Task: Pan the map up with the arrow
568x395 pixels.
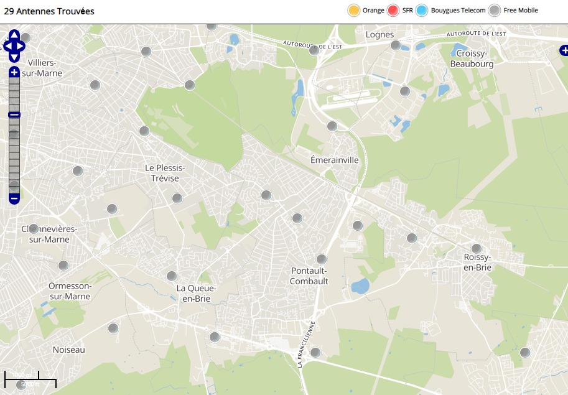Action: pyautogui.click(x=14, y=35)
